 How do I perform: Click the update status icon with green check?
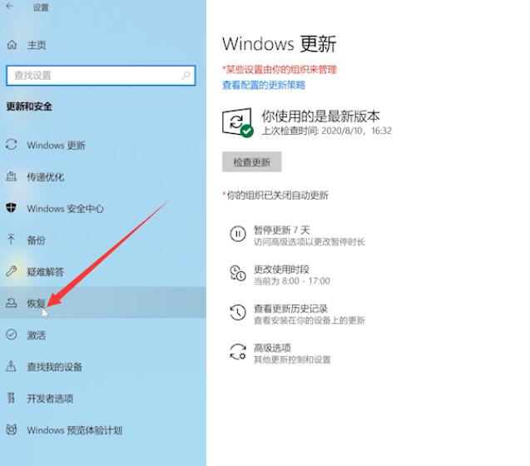pos(238,122)
